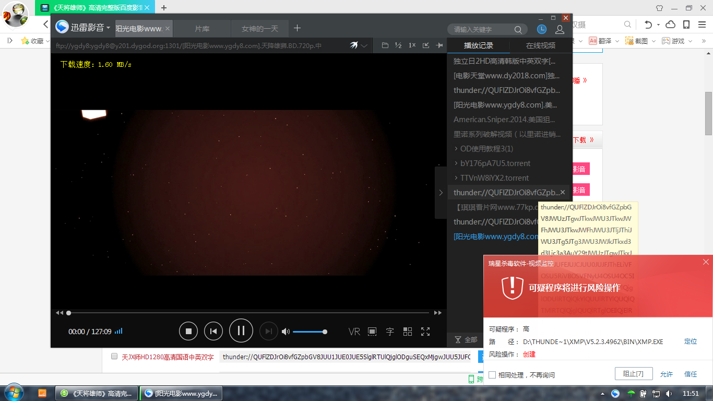
Task: Check the 相同处理,不再询问 checkbox
Action: [x=492, y=375]
